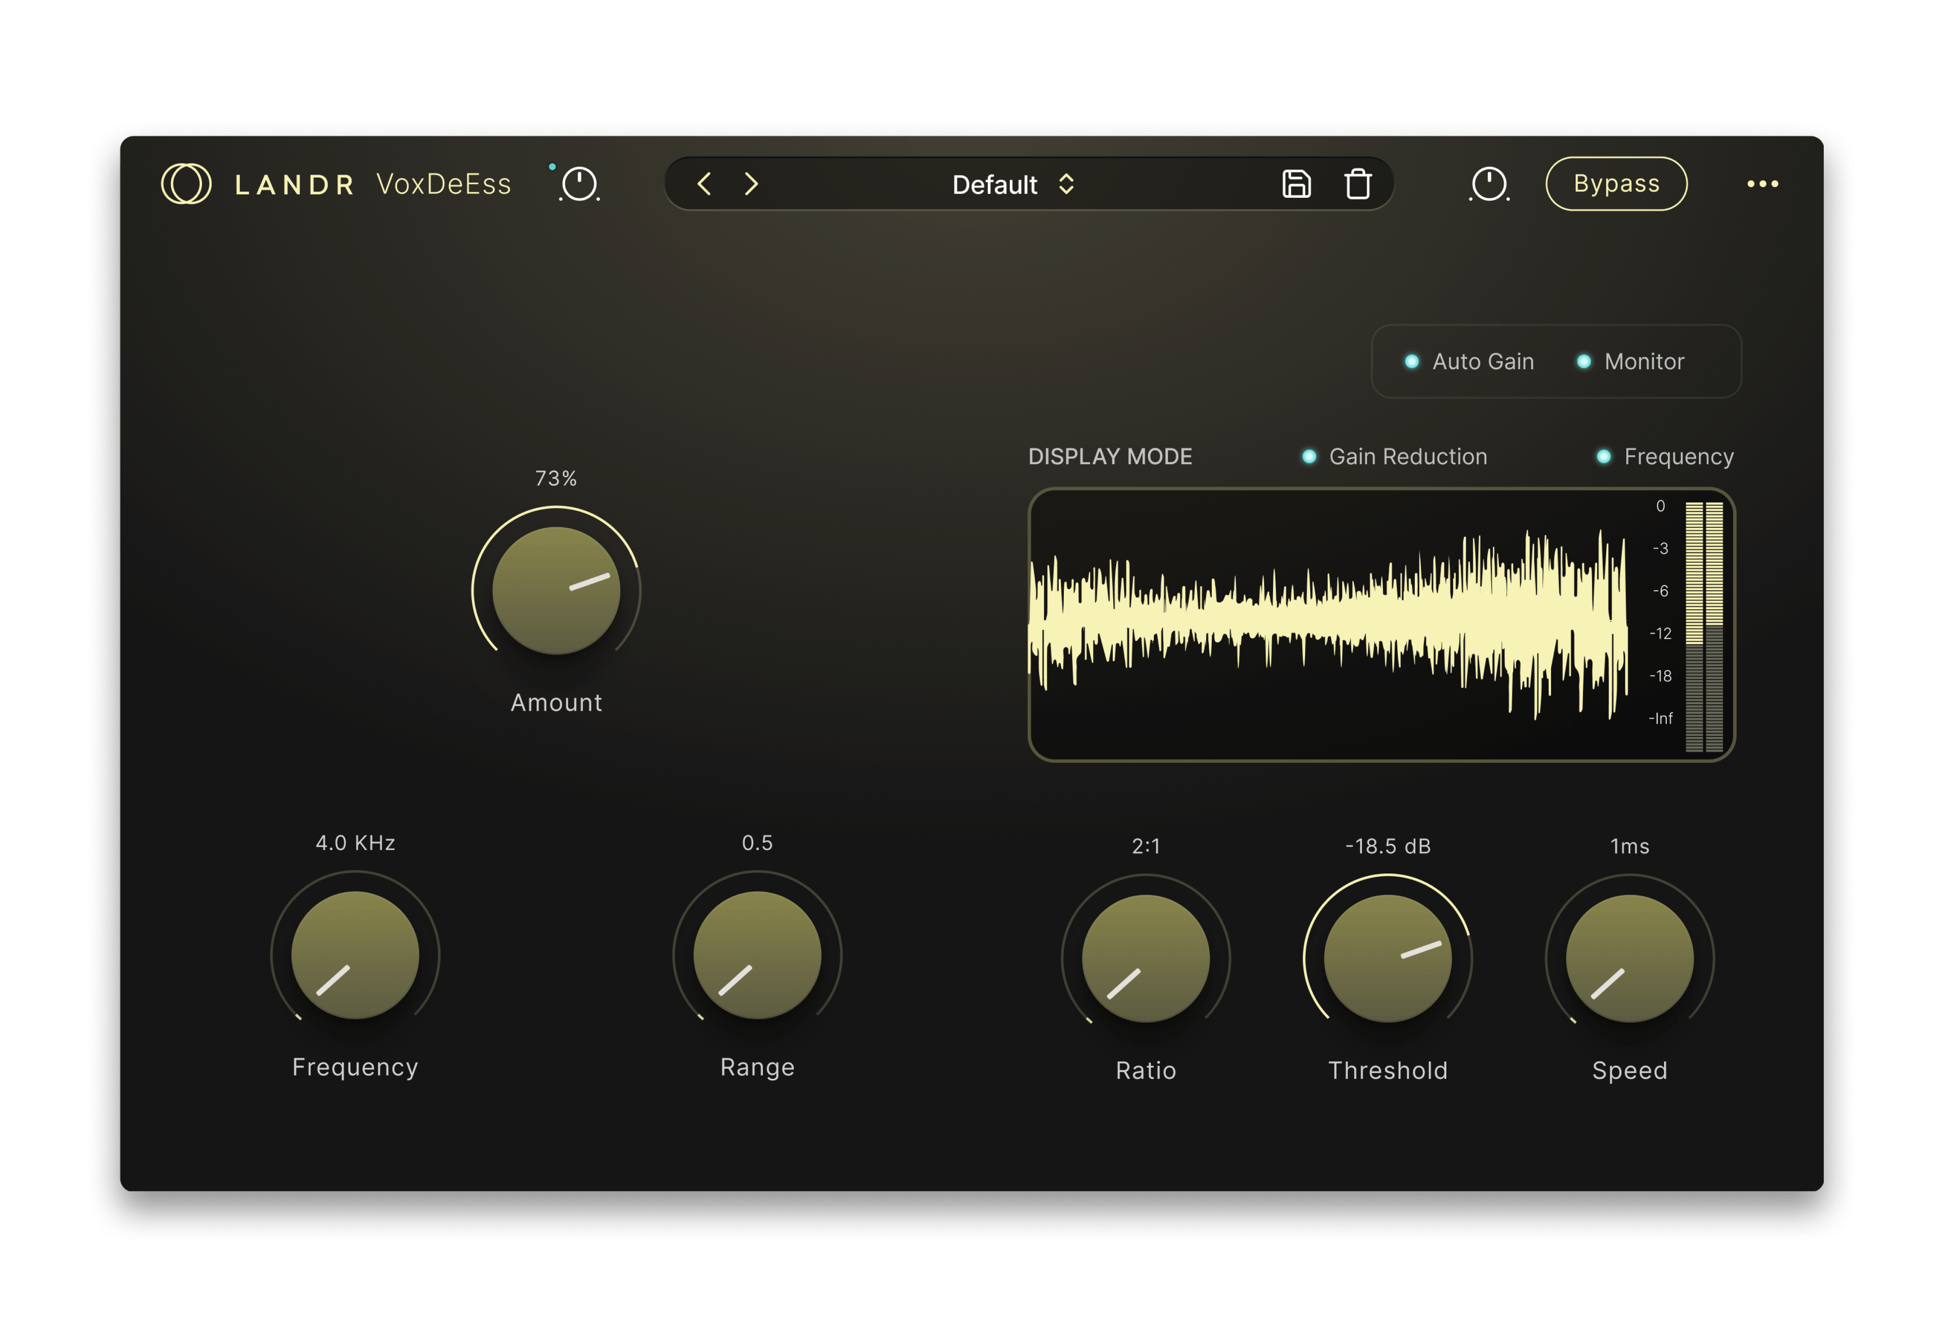Click the up-down chevron beside Default
The height and width of the screenshot is (1326, 1942).
(x=1067, y=186)
